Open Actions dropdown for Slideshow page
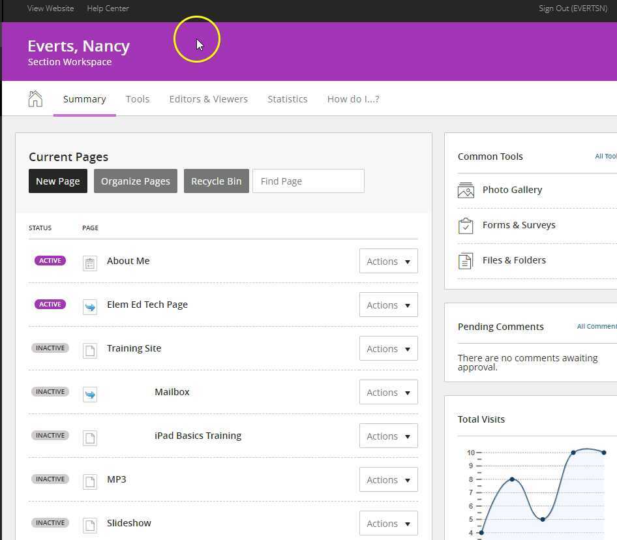 [x=388, y=524]
